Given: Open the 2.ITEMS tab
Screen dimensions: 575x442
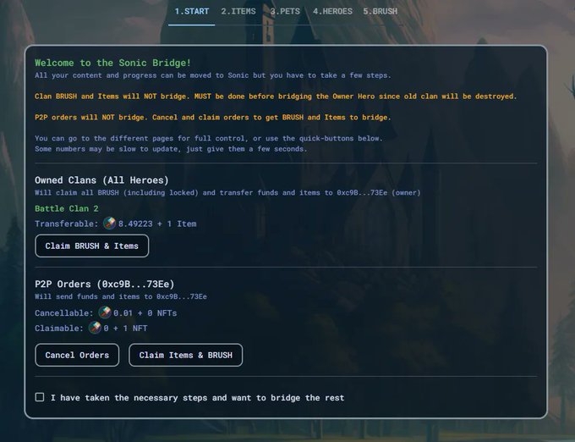Looking at the screenshot, I should tap(238, 11).
